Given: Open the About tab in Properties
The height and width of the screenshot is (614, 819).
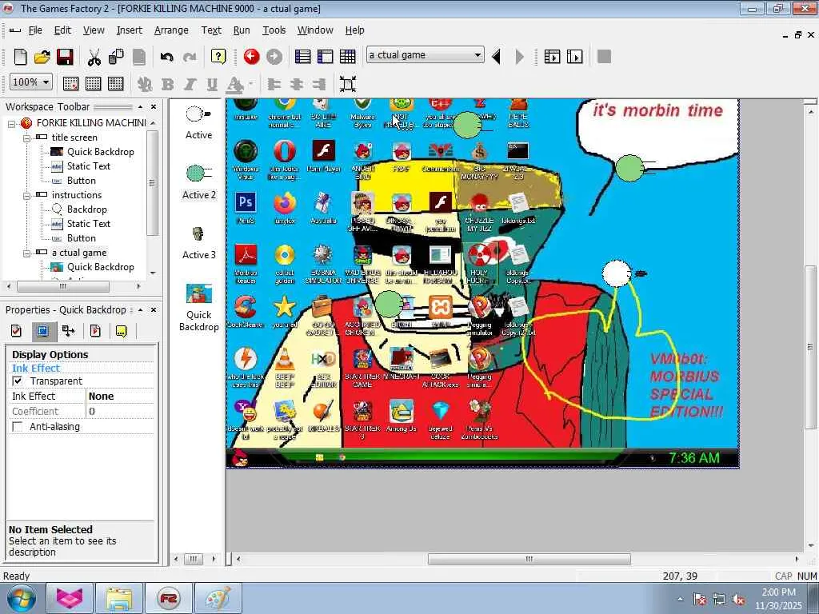Looking at the screenshot, I should (122, 331).
